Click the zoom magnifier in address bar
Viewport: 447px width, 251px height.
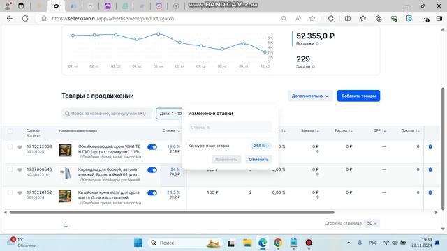284,19
